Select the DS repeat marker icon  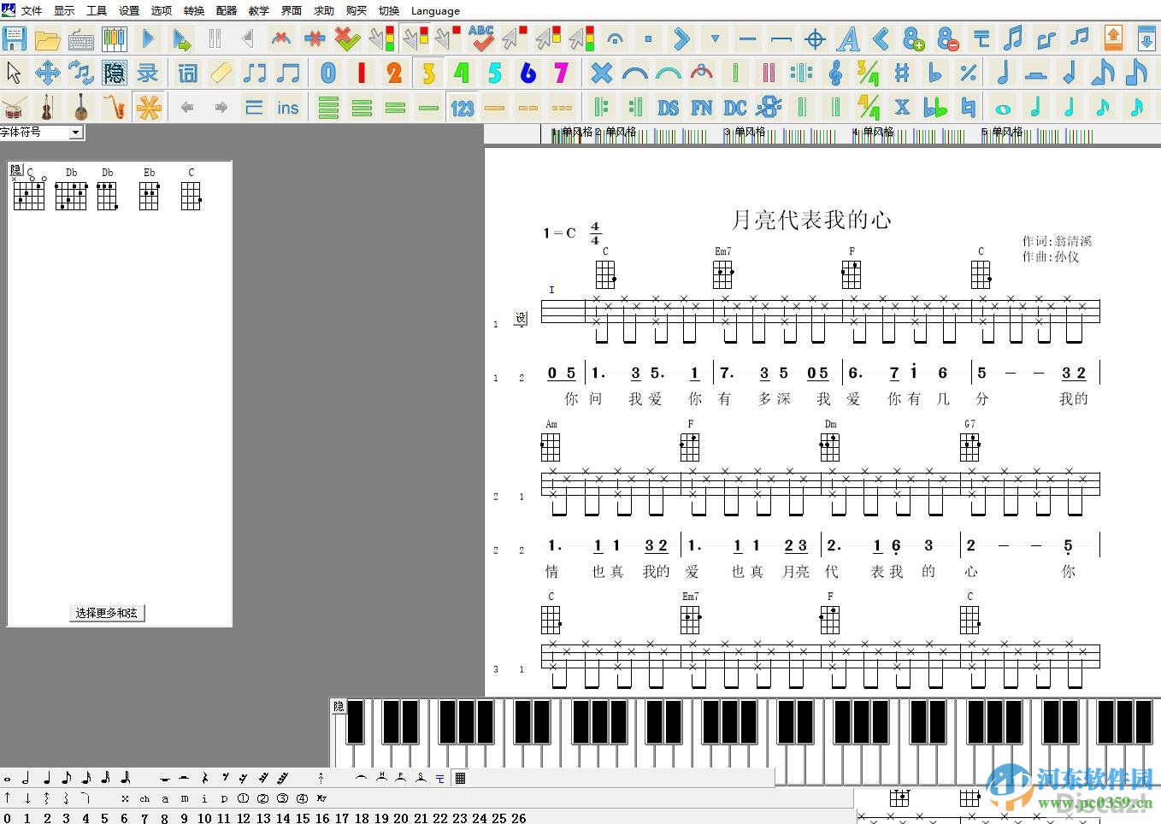pyautogui.click(x=668, y=108)
